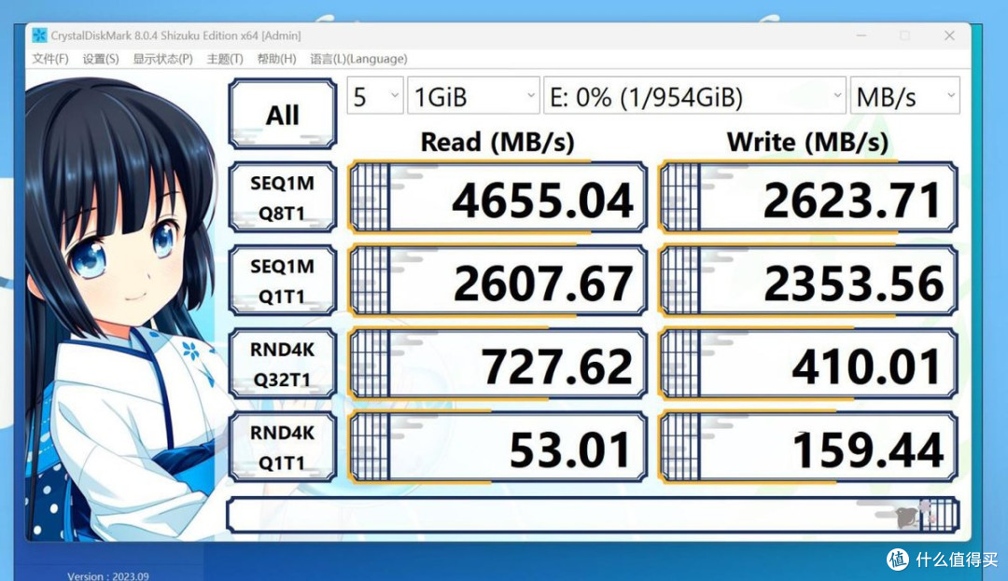Open the 设置(S) menu

coord(100,59)
